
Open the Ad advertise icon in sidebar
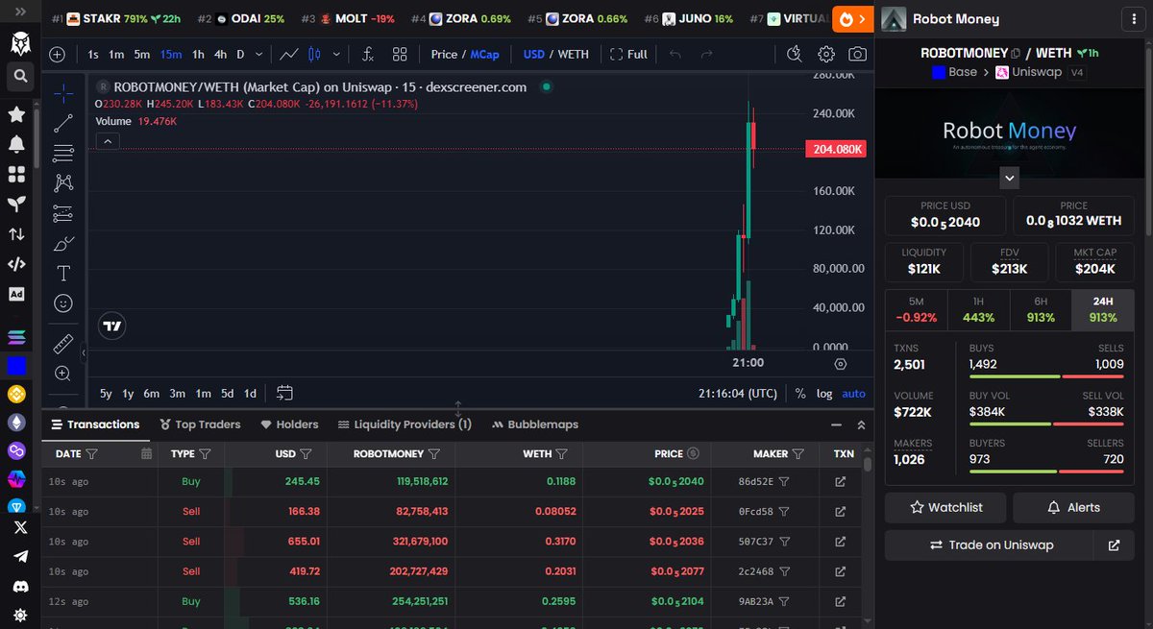click(x=17, y=294)
